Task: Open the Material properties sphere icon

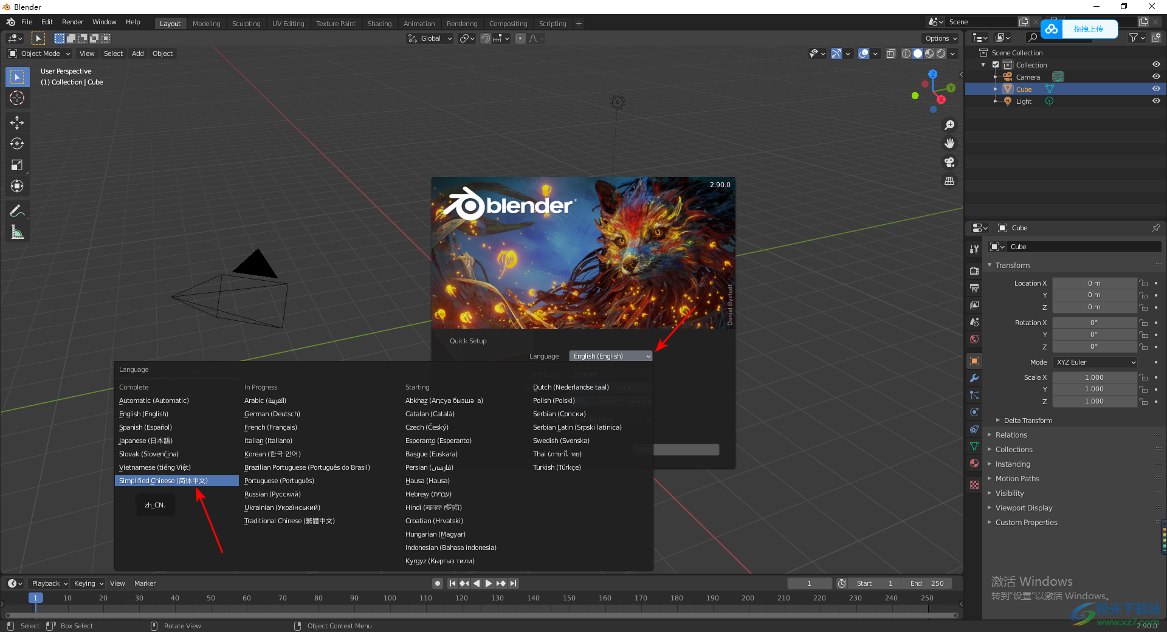Action: tap(974, 463)
